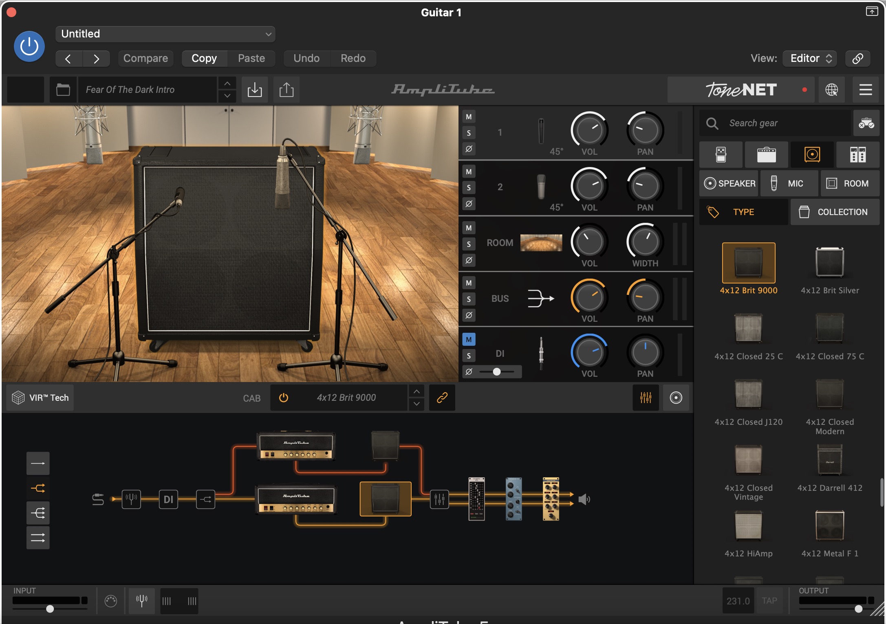
Task: Open the mixer faders view icon
Action: pos(646,398)
